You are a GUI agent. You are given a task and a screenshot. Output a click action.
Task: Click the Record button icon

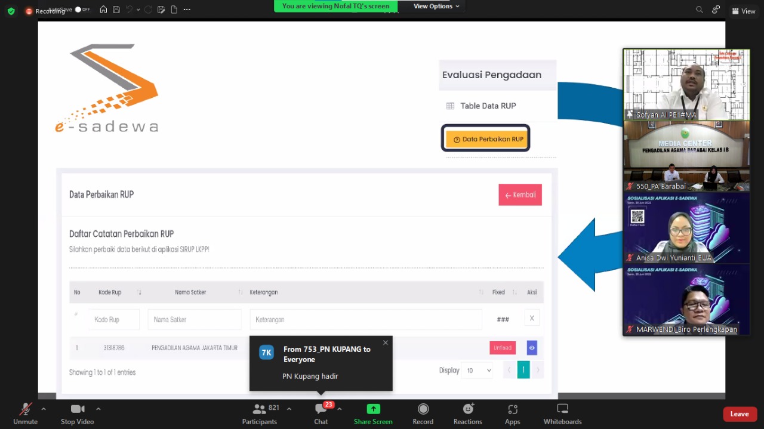tap(423, 409)
